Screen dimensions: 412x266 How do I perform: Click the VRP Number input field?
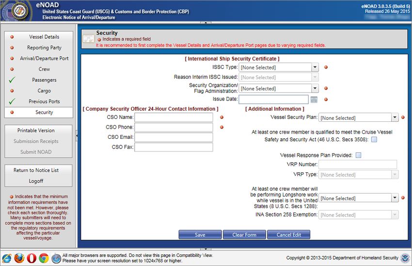[358, 165]
